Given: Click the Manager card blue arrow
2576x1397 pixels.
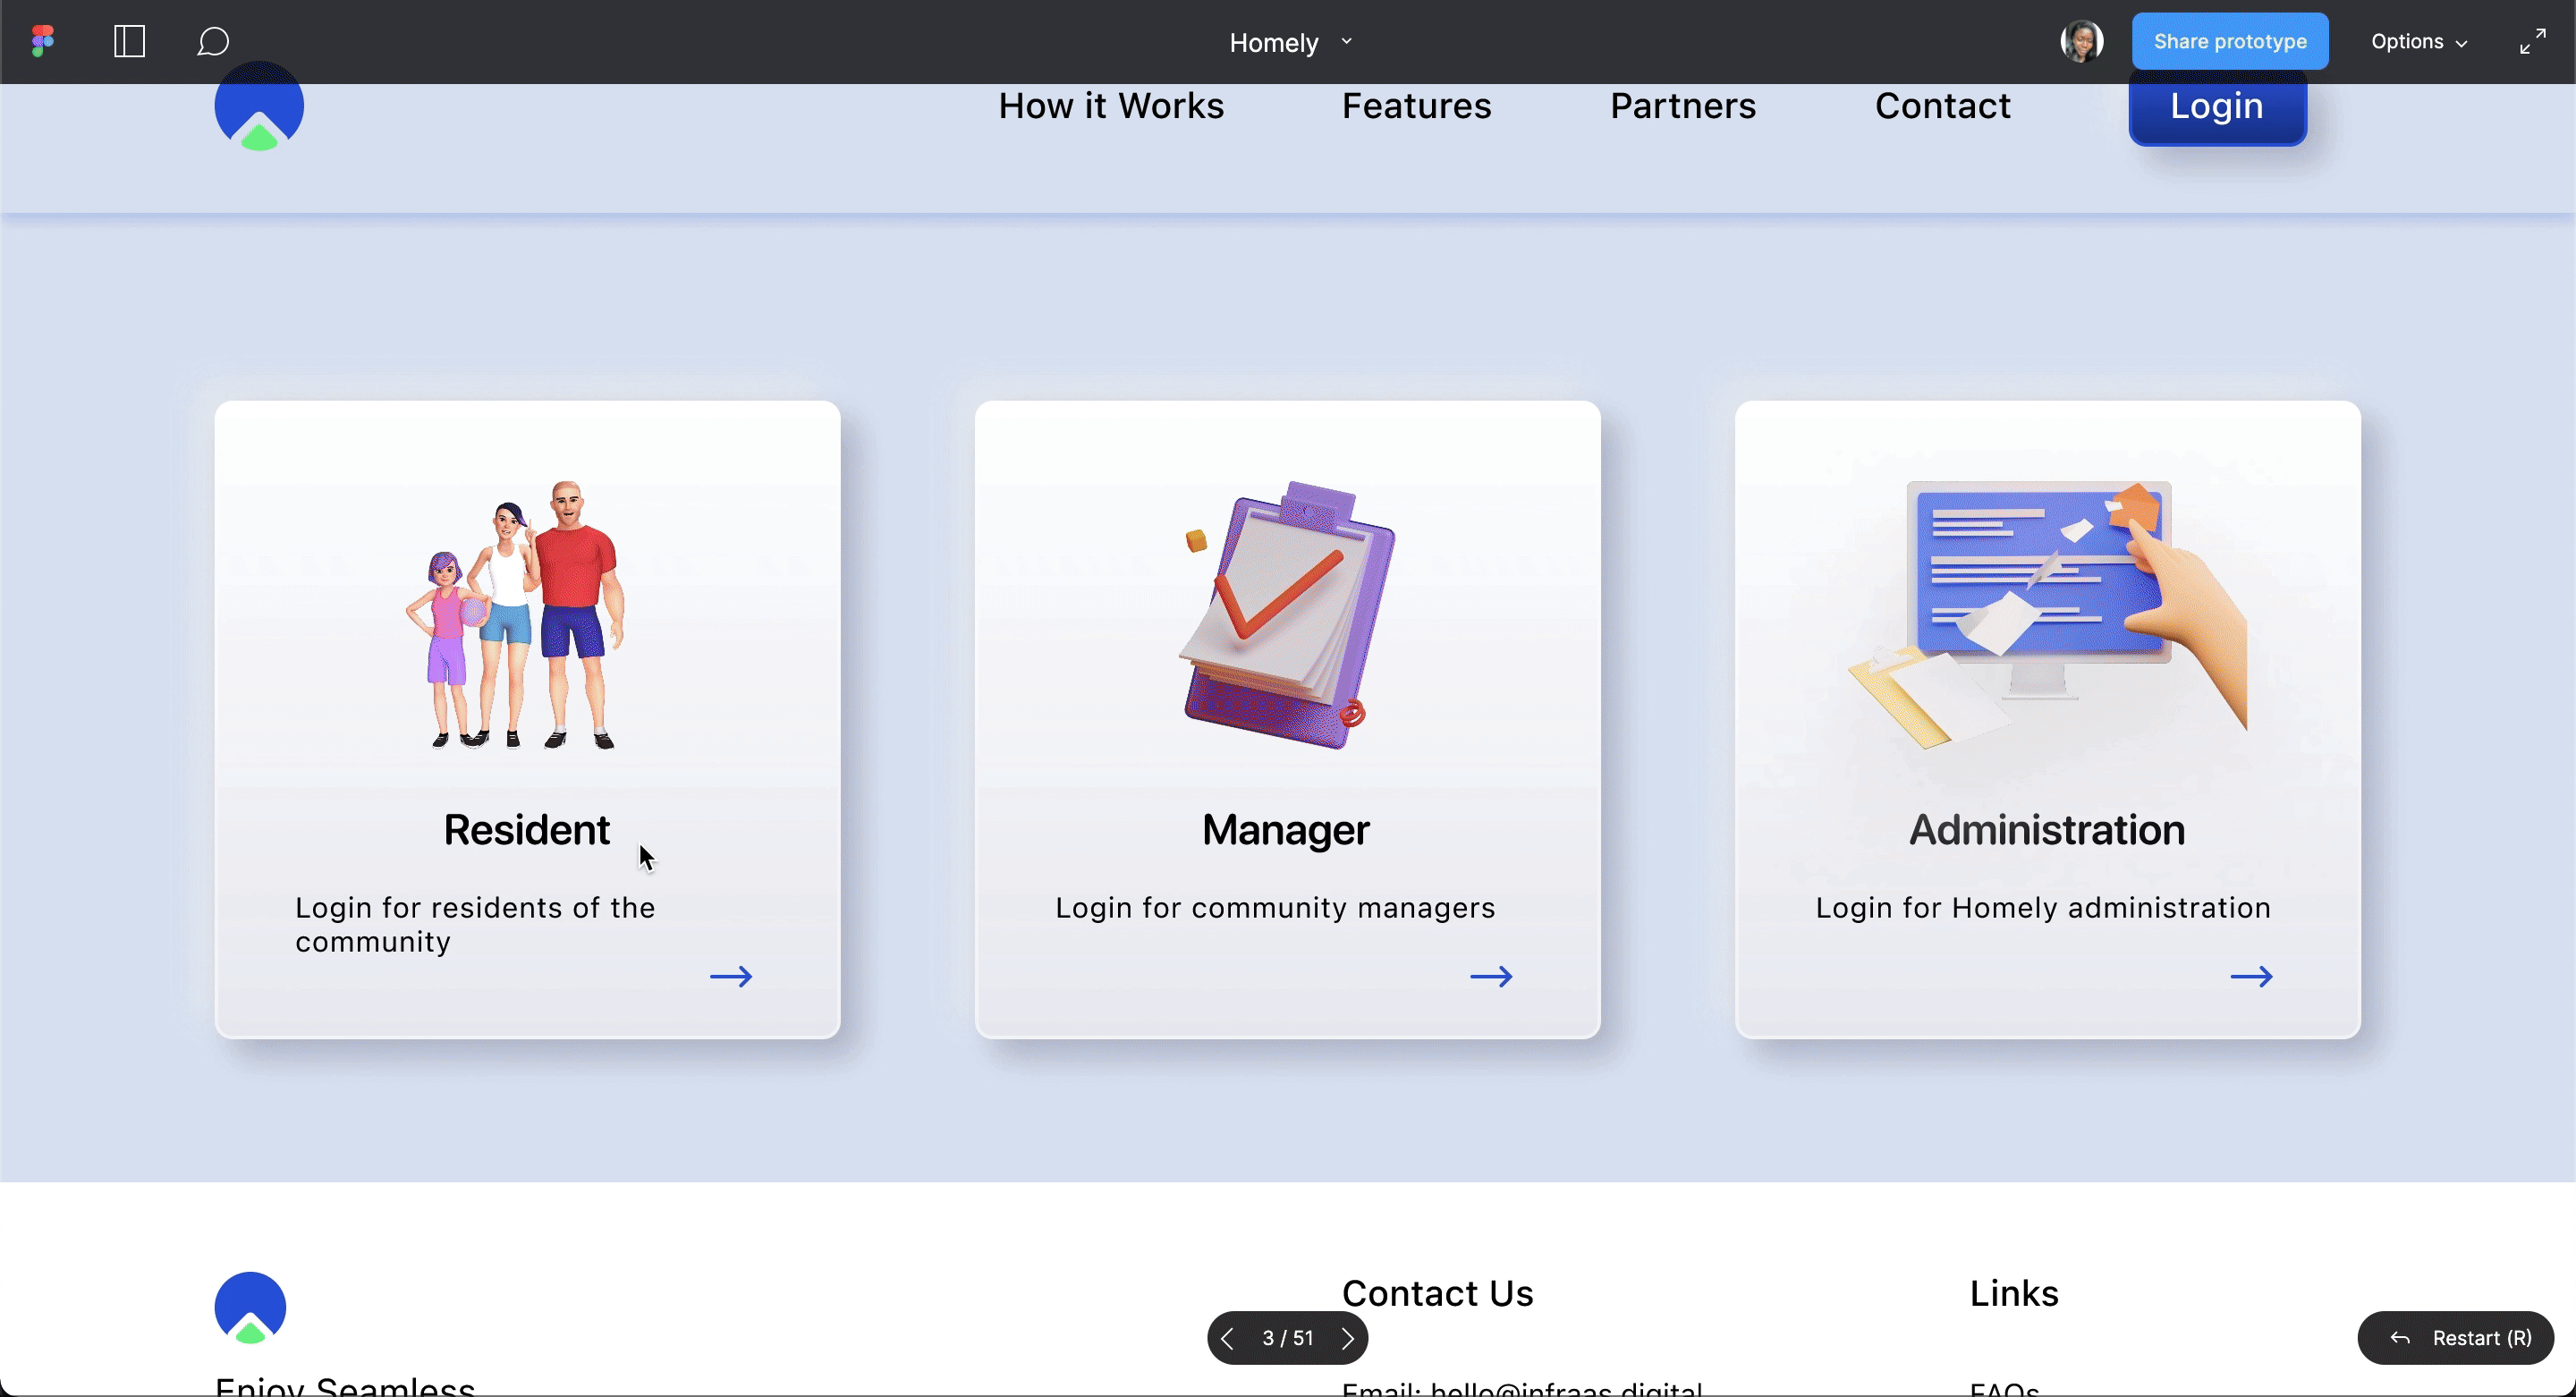Looking at the screenshot, I should tap(1491, 976).
